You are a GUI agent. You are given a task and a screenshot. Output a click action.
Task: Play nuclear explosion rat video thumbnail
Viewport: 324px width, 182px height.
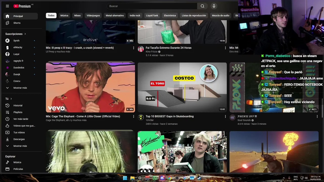[x=274, y=152]
